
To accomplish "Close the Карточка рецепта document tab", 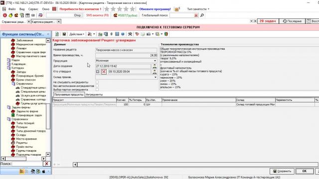I will [x=59, y=21].
